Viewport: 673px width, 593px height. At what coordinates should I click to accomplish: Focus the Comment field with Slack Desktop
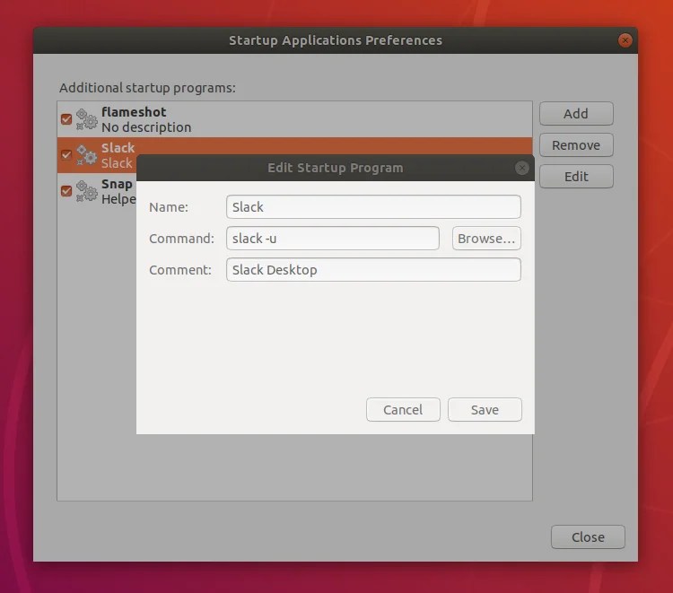(x=373, y=269)
